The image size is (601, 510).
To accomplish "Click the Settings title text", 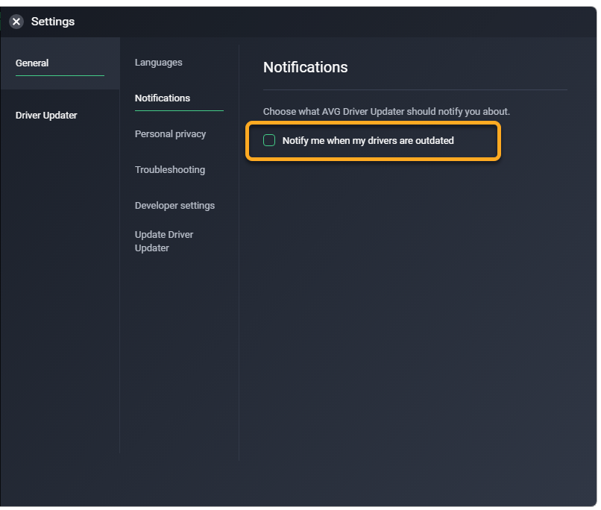I will click(x=53, y=22).
